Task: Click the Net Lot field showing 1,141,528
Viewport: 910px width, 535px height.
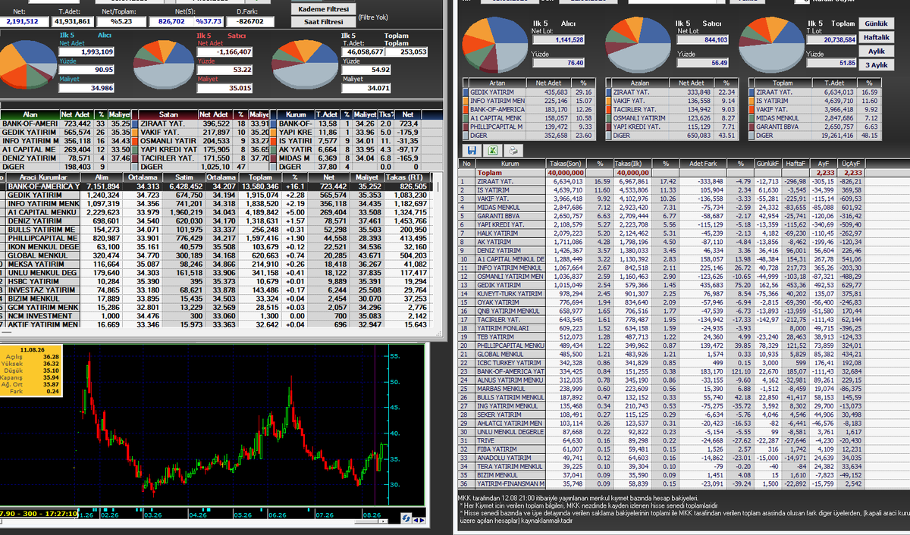Action: (x=557, y=39)
